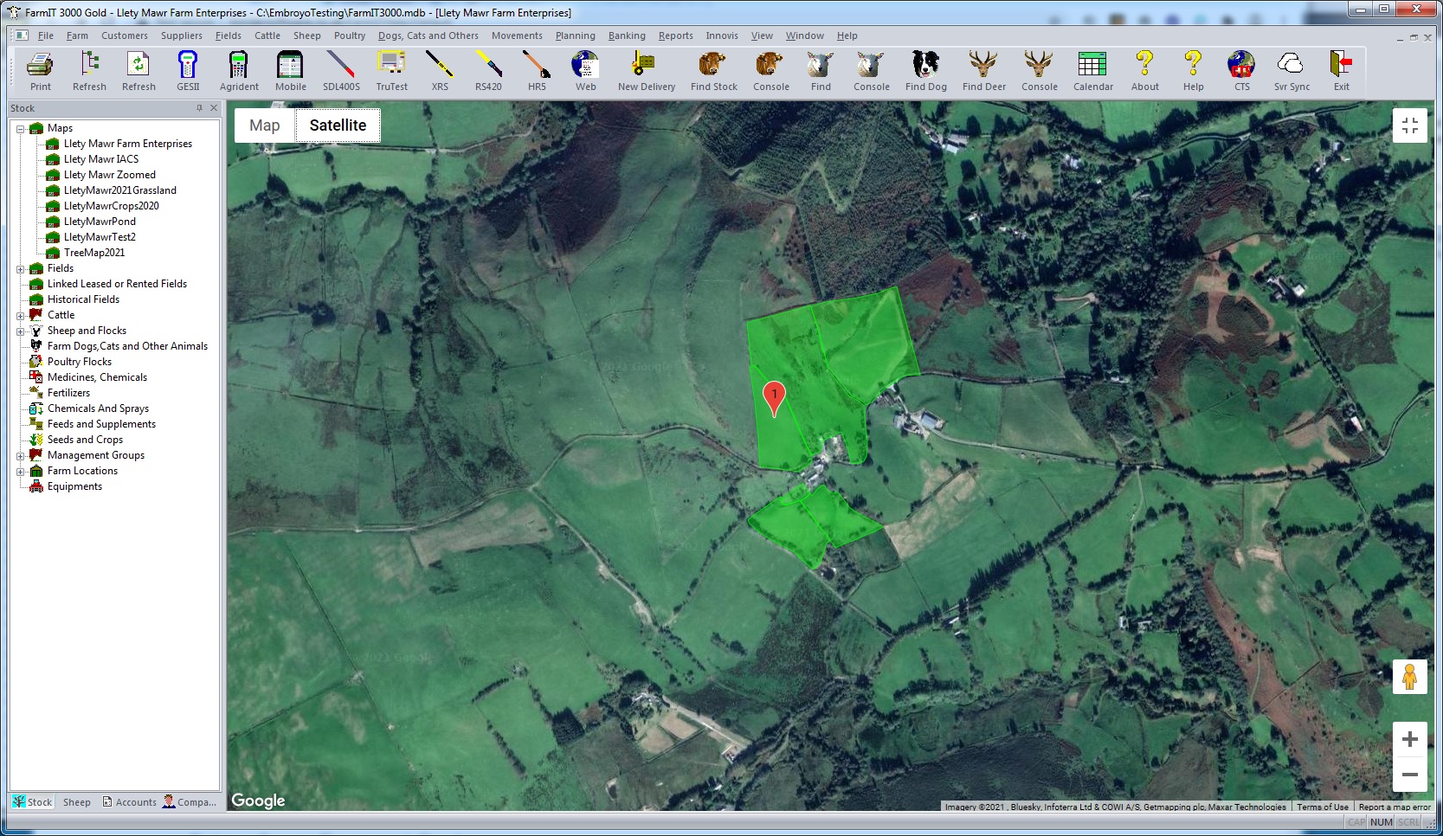Screen dimensions: 1443x836
Task: Click the About question mark icon
Action: point(1144,70)
